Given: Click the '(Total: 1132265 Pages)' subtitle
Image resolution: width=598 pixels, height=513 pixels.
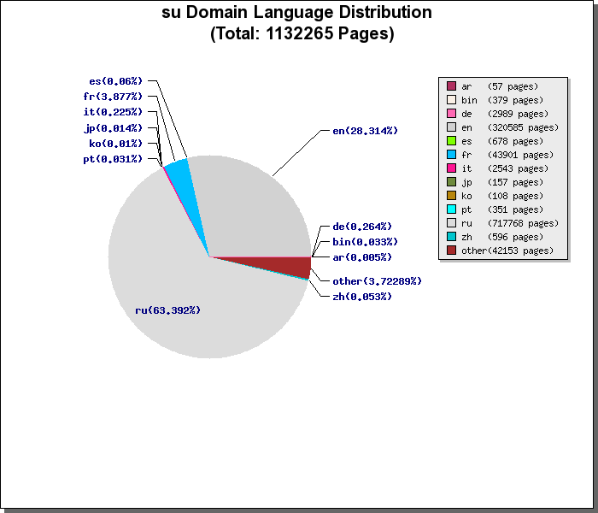Looking at the screenshot, I should [x=302, y=33].
